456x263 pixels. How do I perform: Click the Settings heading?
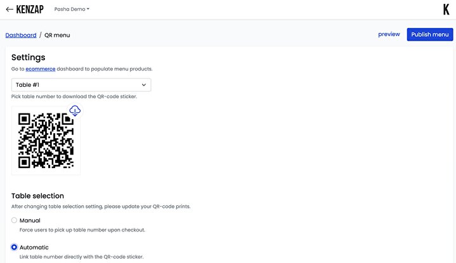coord(29,57)
